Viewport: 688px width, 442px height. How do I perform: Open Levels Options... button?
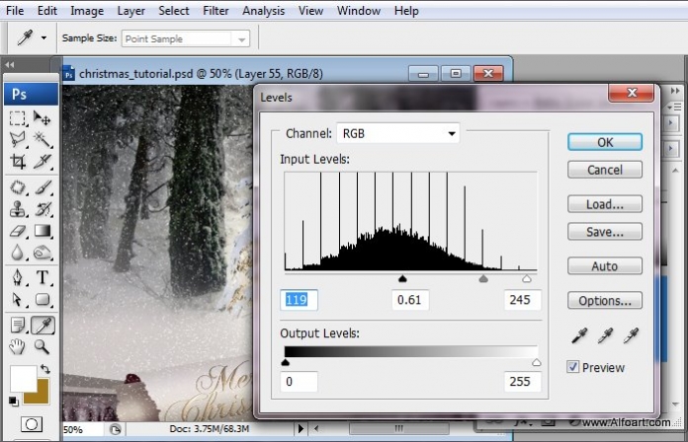coord(605,301)
